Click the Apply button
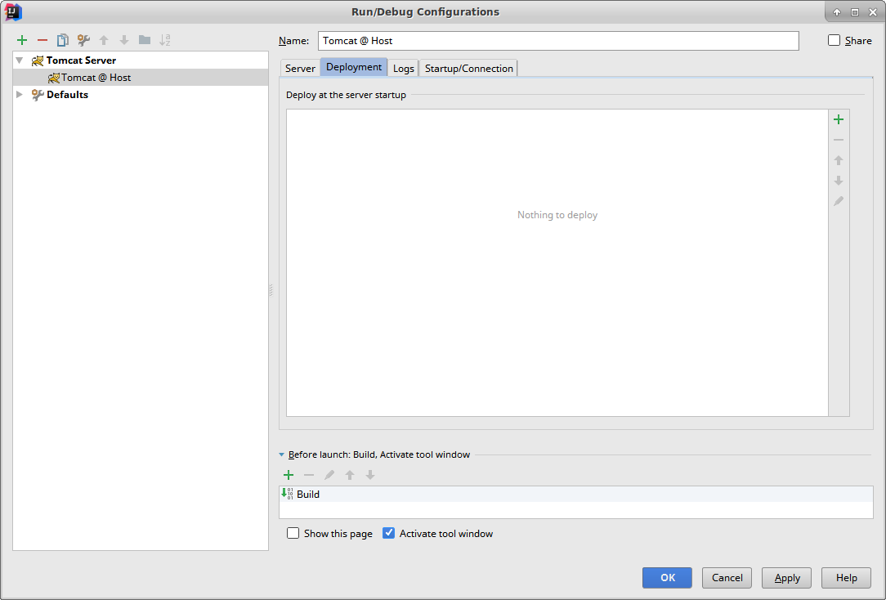Screen dimensions: 886x600 click(786, 578)
